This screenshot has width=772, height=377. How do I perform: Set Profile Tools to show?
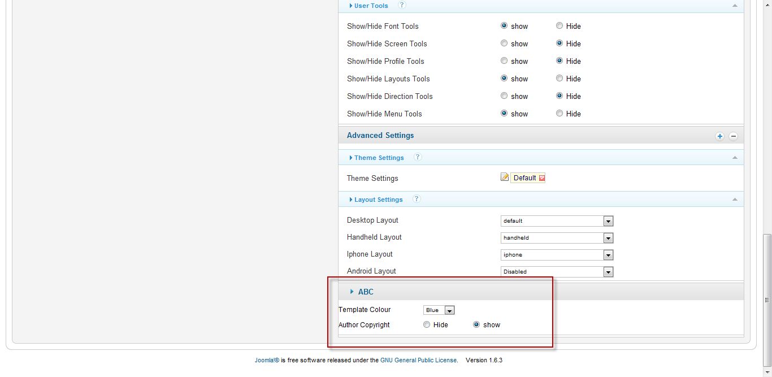[x=504, y=60]
